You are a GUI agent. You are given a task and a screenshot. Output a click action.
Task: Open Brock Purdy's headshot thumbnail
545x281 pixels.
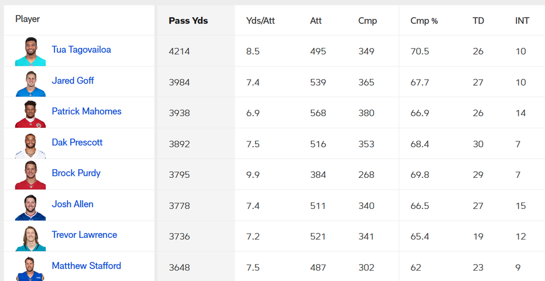30,174
